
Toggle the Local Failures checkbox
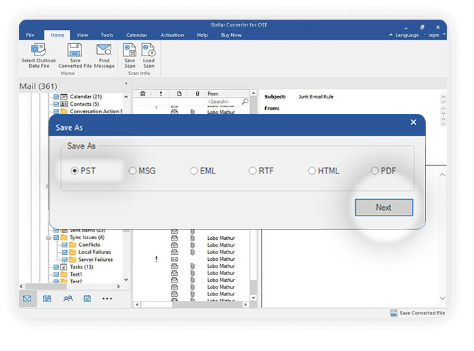pyautogui.click(x=64, y=252)
